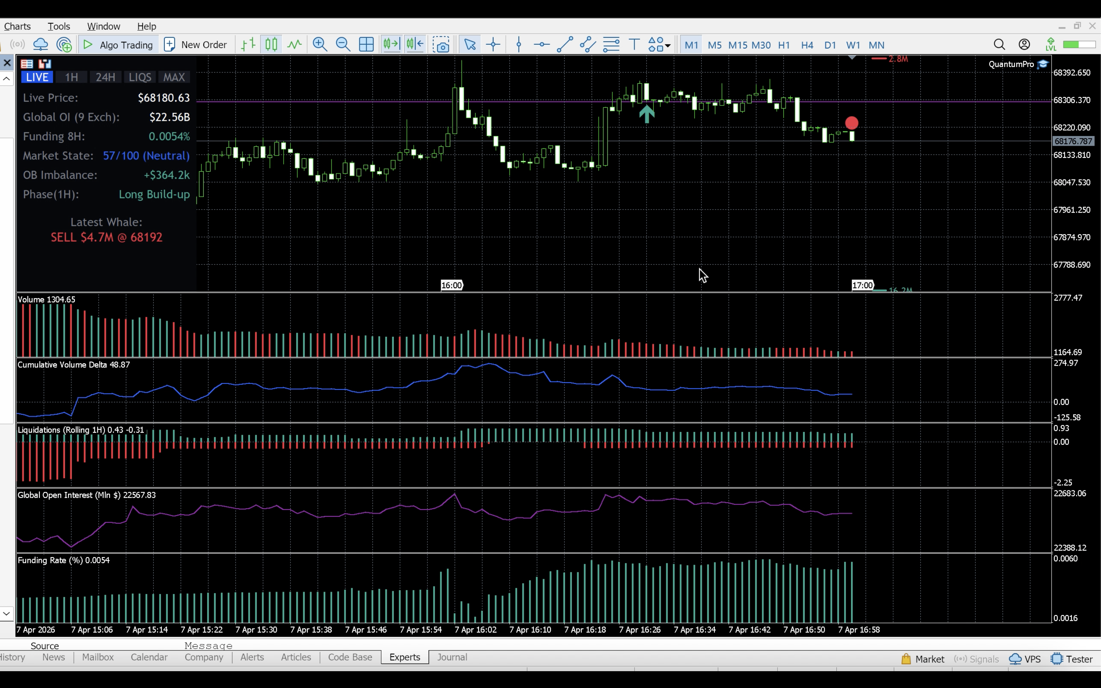The height and width of the screenshot is (688, 1101).
Task: Place a trade via New Order
Action: [x=196, y=44]
